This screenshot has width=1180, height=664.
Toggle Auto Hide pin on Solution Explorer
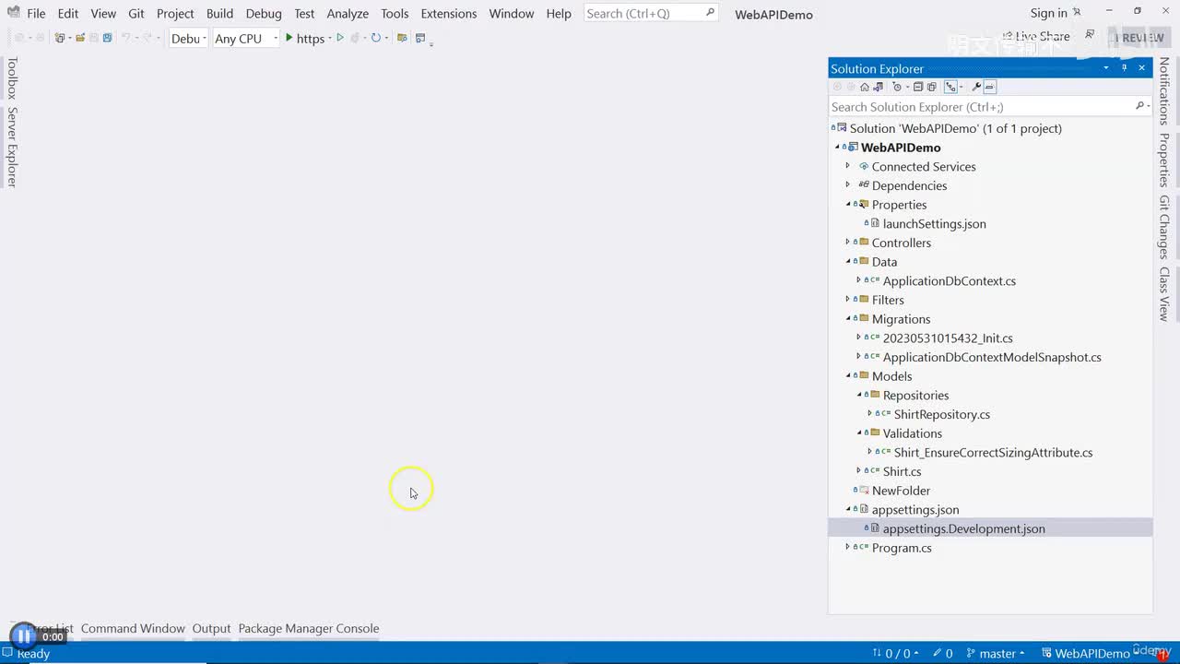tap(1125, 68)
